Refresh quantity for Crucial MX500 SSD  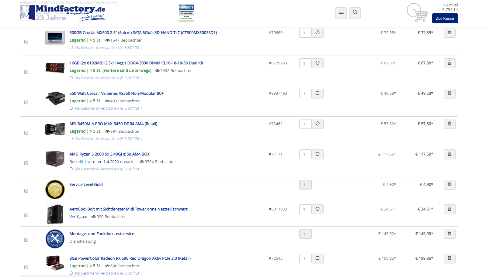pos(318,33)
